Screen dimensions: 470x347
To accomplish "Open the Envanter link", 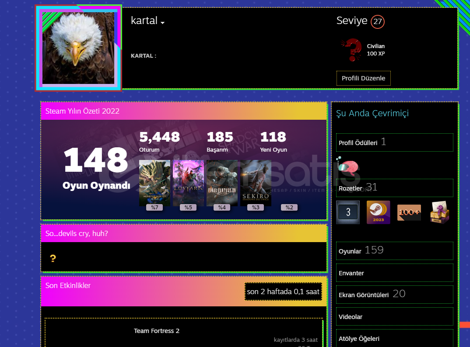I will tap(394, 273).
